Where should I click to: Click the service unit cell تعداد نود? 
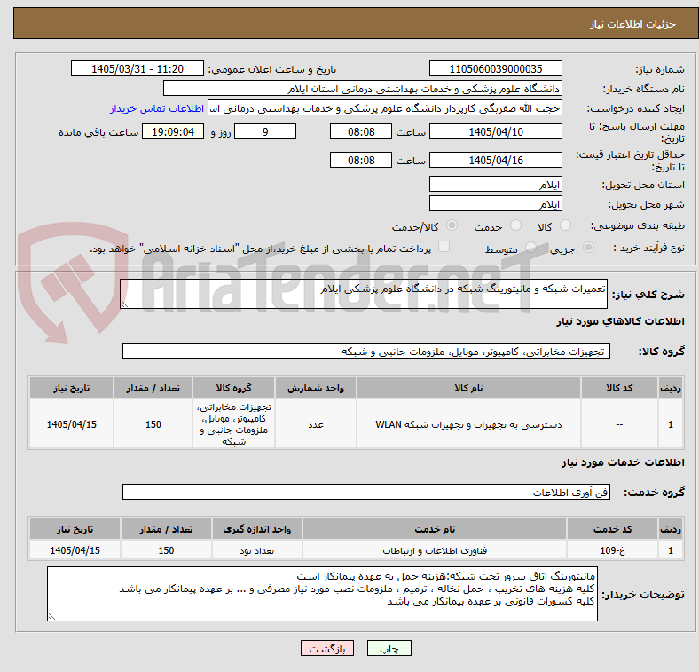(257, 550)
